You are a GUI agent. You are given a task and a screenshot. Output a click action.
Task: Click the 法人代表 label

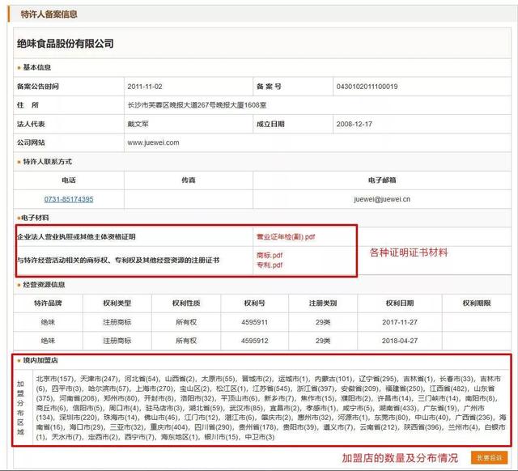31,124
